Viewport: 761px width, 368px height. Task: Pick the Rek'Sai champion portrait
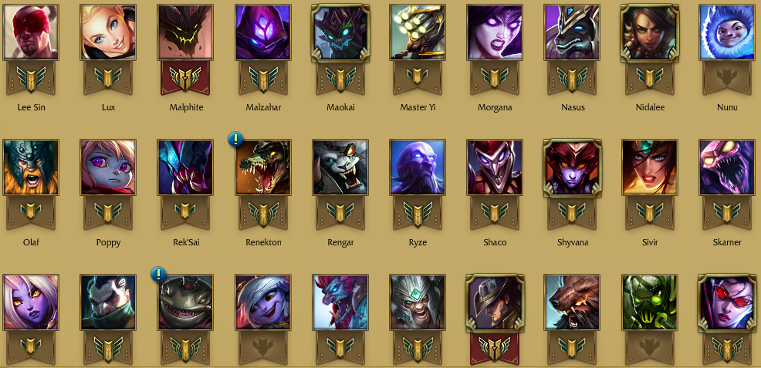[185, 167]
